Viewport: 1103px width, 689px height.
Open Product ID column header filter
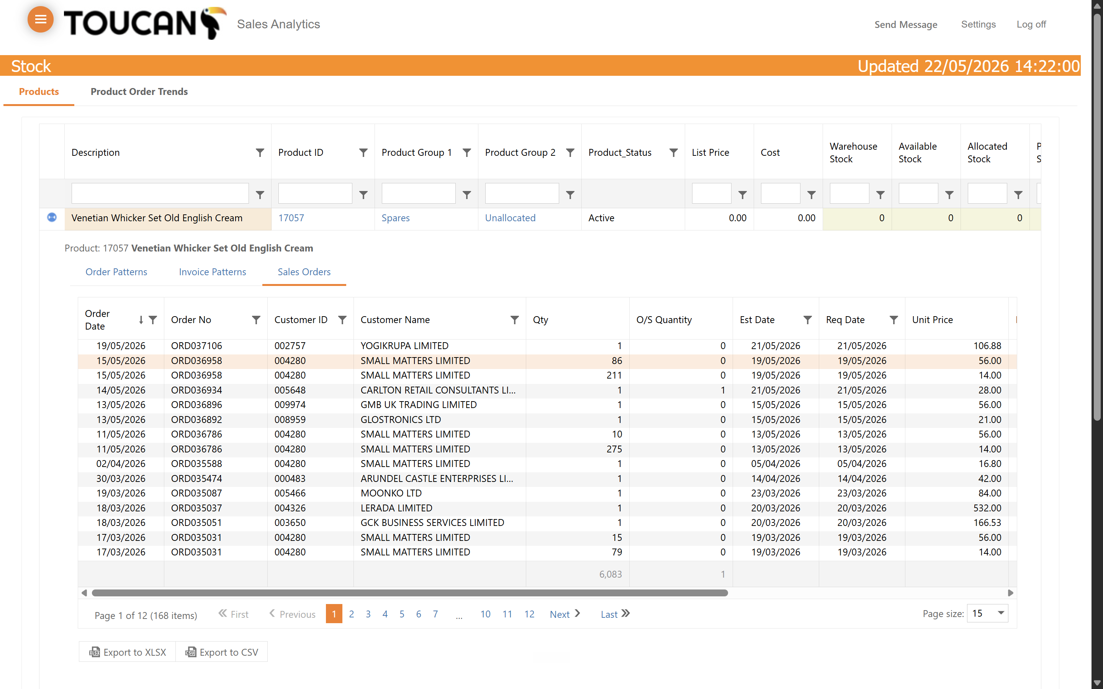pos(363,153)
